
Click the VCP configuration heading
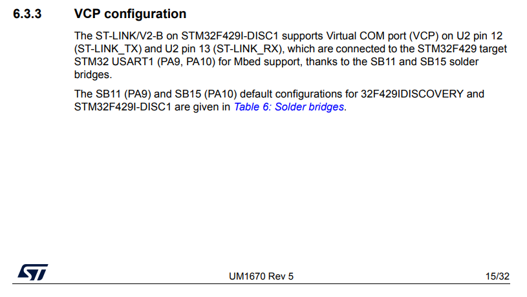(x=130, y=14)
